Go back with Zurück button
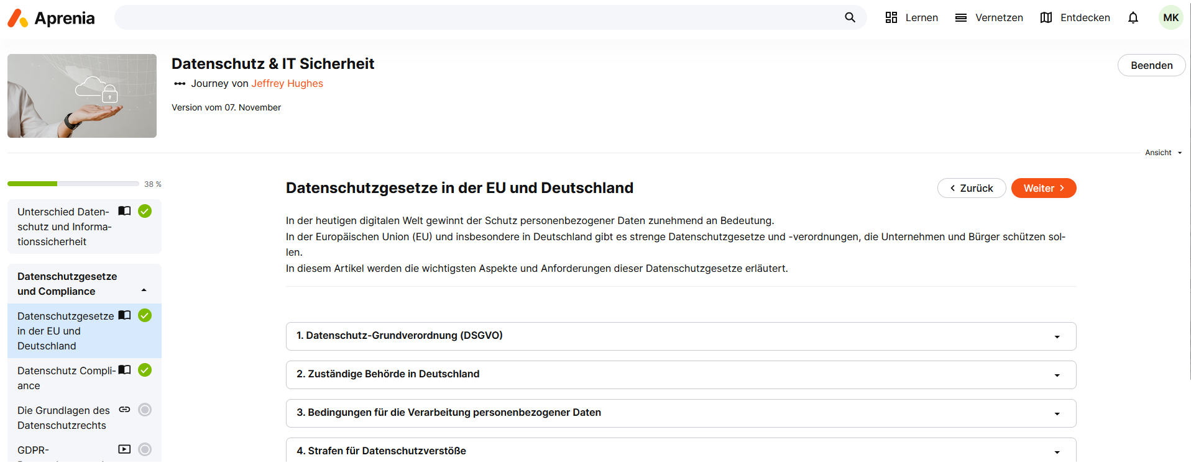 tap(972, 188)
